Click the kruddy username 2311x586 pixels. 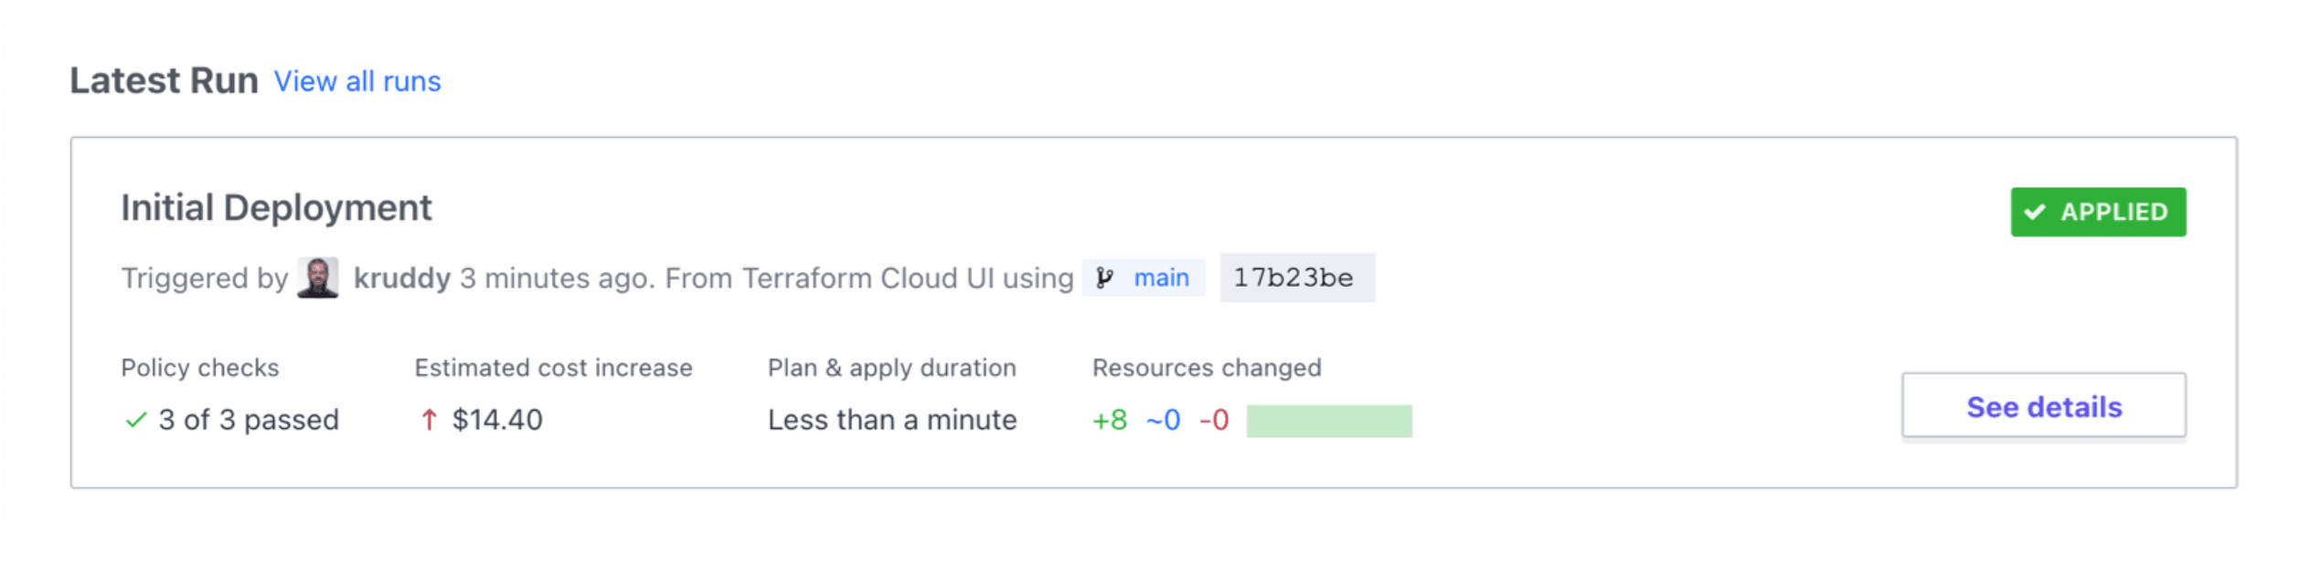coord(401,277)
